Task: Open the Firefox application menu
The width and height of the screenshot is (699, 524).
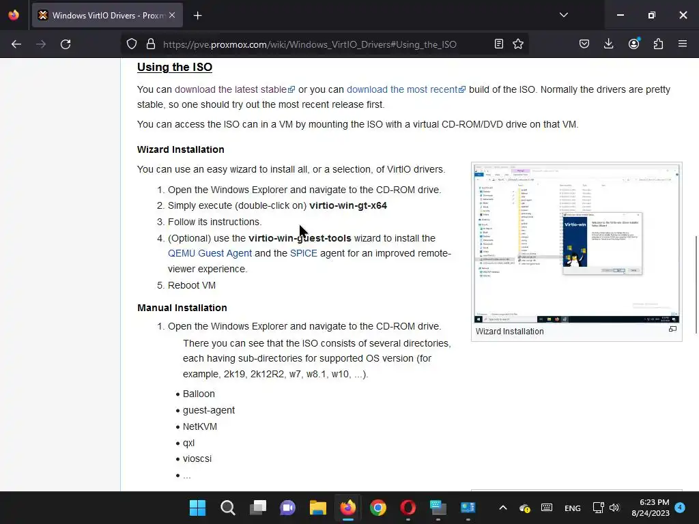Action: tap(683, 44)
